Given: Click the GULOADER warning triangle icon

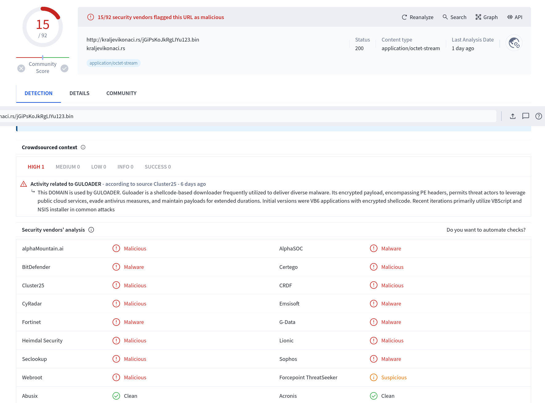Looking at the screenshot, I should (24, 184).
